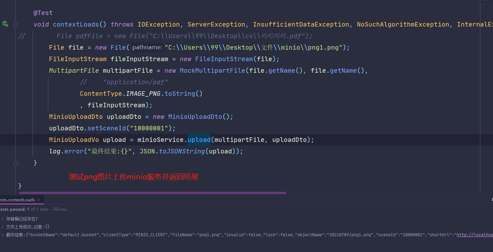The width and height of the screenshot is (493, 252).
Task: Click the MinioUploadVo type name
Action: pyautogui.click(x=74, y=140)
